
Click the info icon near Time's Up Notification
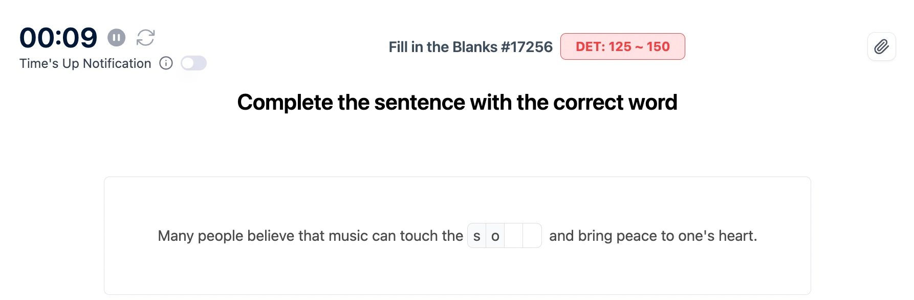(166, 63)
